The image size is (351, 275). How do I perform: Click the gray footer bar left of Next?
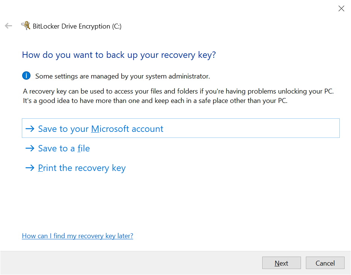pos(131,263)
